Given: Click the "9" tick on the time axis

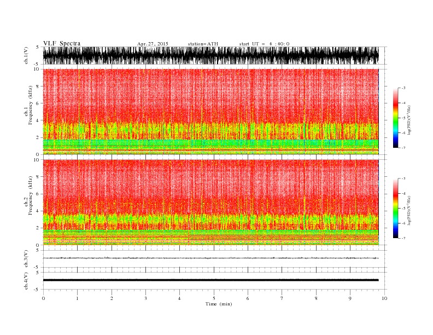Looking at the screenshot, I should tap(350, 298).
